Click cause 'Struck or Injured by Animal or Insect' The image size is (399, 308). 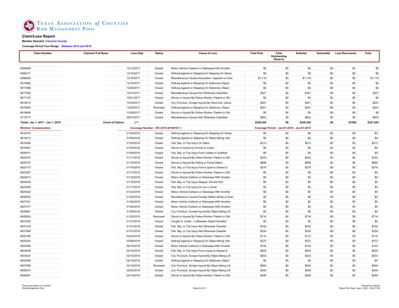click(x=193, y=148)
